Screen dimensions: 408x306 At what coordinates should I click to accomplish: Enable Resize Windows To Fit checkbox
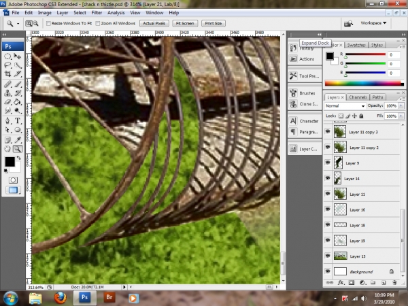(48, 23)
